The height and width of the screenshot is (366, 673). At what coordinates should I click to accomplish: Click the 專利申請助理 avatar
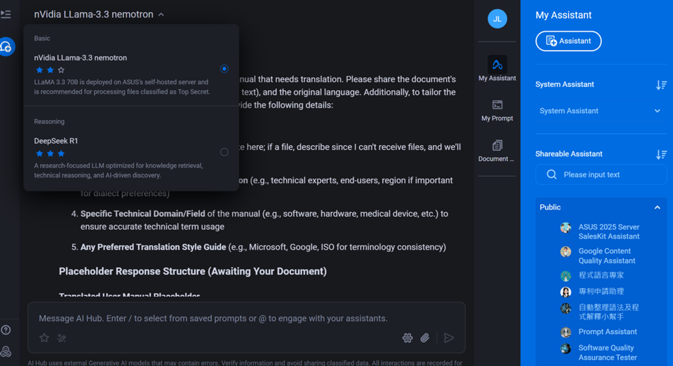point(566,292)
